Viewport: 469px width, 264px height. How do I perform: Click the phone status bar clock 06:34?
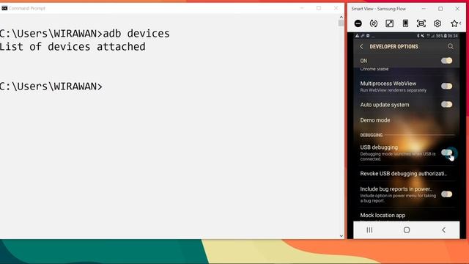(453, 36)
